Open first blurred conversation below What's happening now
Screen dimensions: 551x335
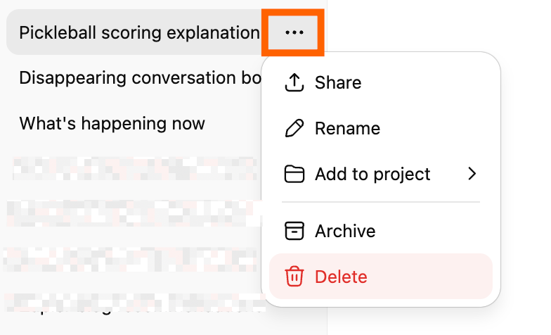[134, 169]
